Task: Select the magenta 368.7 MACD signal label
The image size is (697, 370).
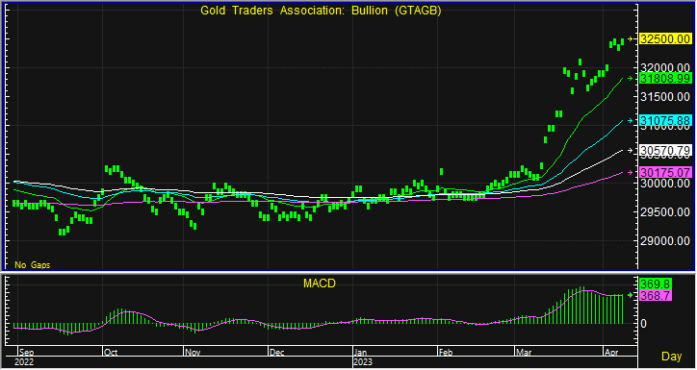Action: (x=655, y=295)
